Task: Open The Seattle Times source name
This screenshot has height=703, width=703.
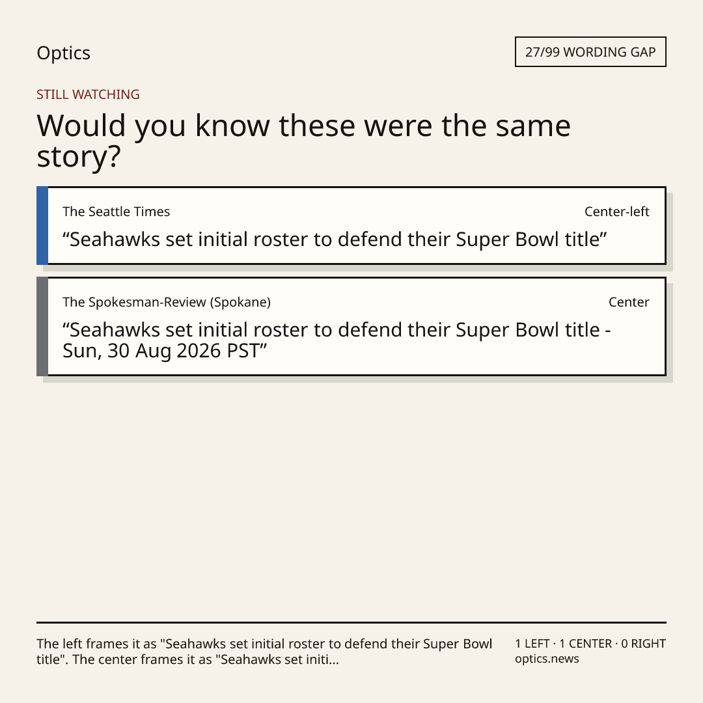Action: [116, 212]
